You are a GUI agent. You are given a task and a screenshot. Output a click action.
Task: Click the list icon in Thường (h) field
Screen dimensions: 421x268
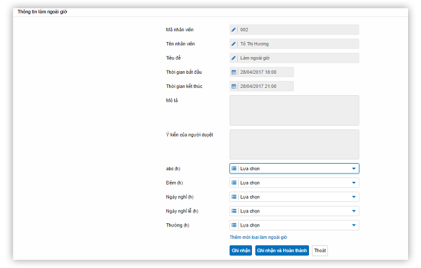234,225
